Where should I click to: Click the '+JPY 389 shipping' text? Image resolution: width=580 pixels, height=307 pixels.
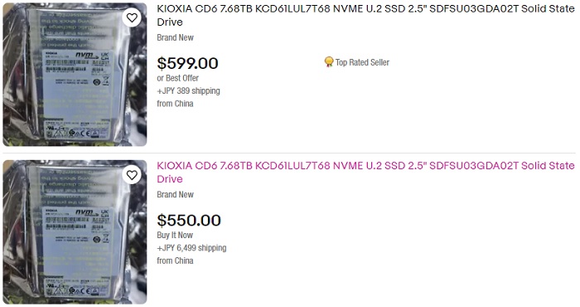click(188, 90)
